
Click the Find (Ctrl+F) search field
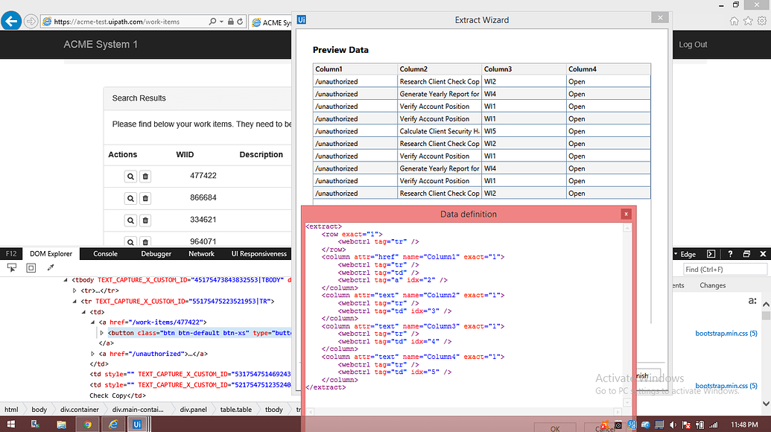pyautogui.click(x=724, y=269)
